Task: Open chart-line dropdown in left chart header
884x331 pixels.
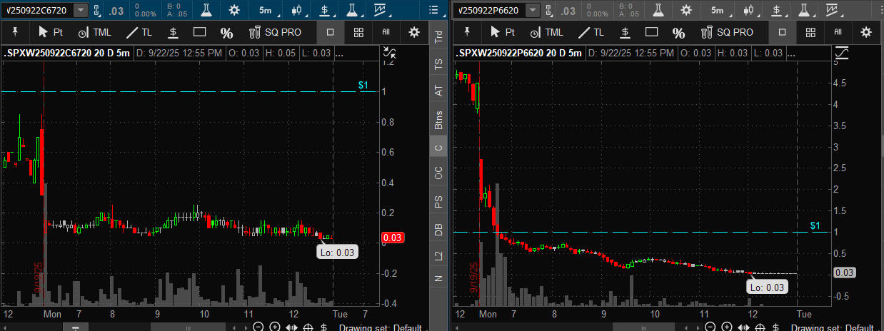Action: 381,10
